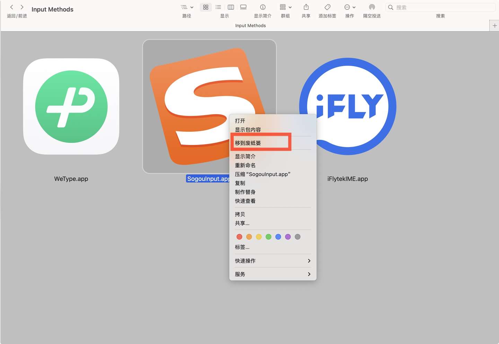Select the SogouInput.app icon

point(209,106)
